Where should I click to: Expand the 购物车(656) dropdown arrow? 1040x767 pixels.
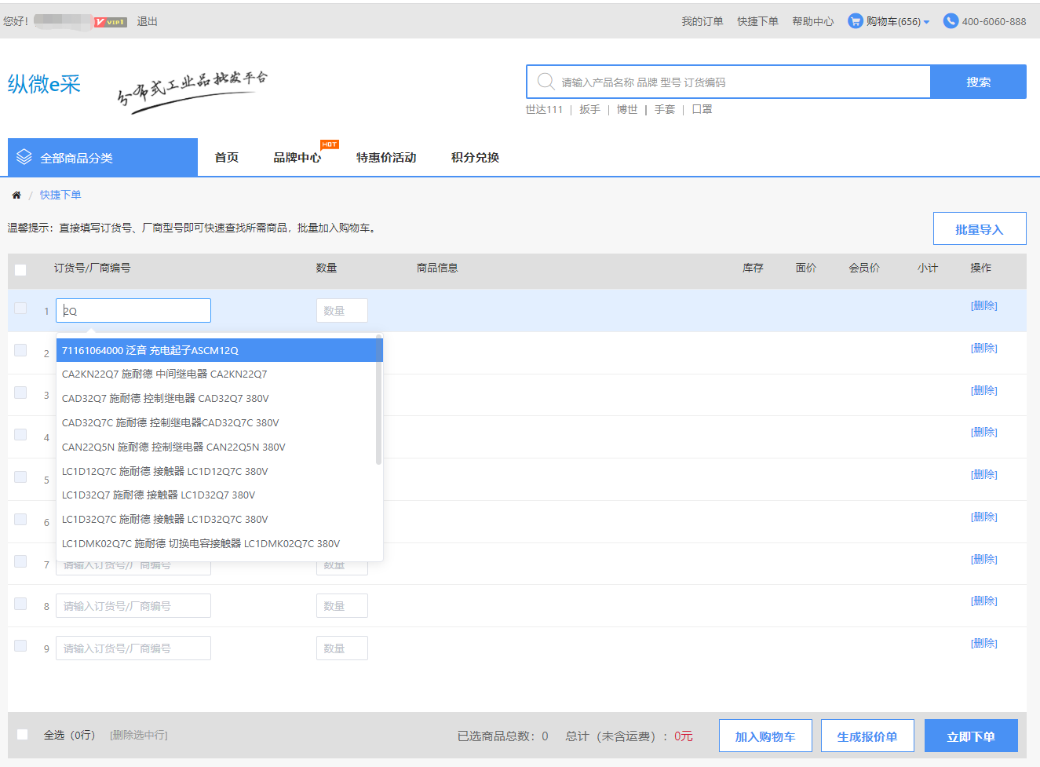[x=926, y=22]
